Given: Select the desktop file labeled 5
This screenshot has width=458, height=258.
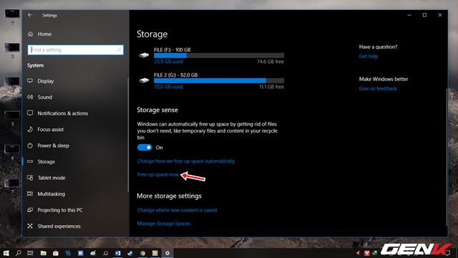Looking at the screenshot, I should coord(12,118).
